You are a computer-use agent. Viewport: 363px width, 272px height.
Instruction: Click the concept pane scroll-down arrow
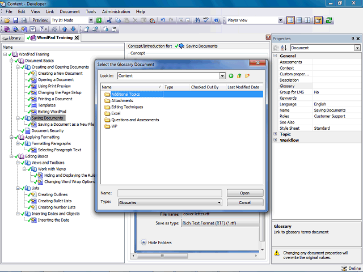[x=262, y=250]
